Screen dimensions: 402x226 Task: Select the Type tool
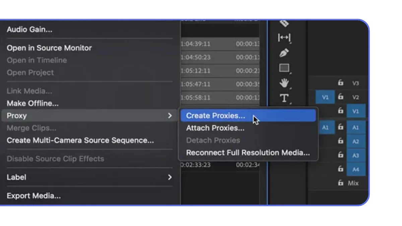[x=284, y=98]
